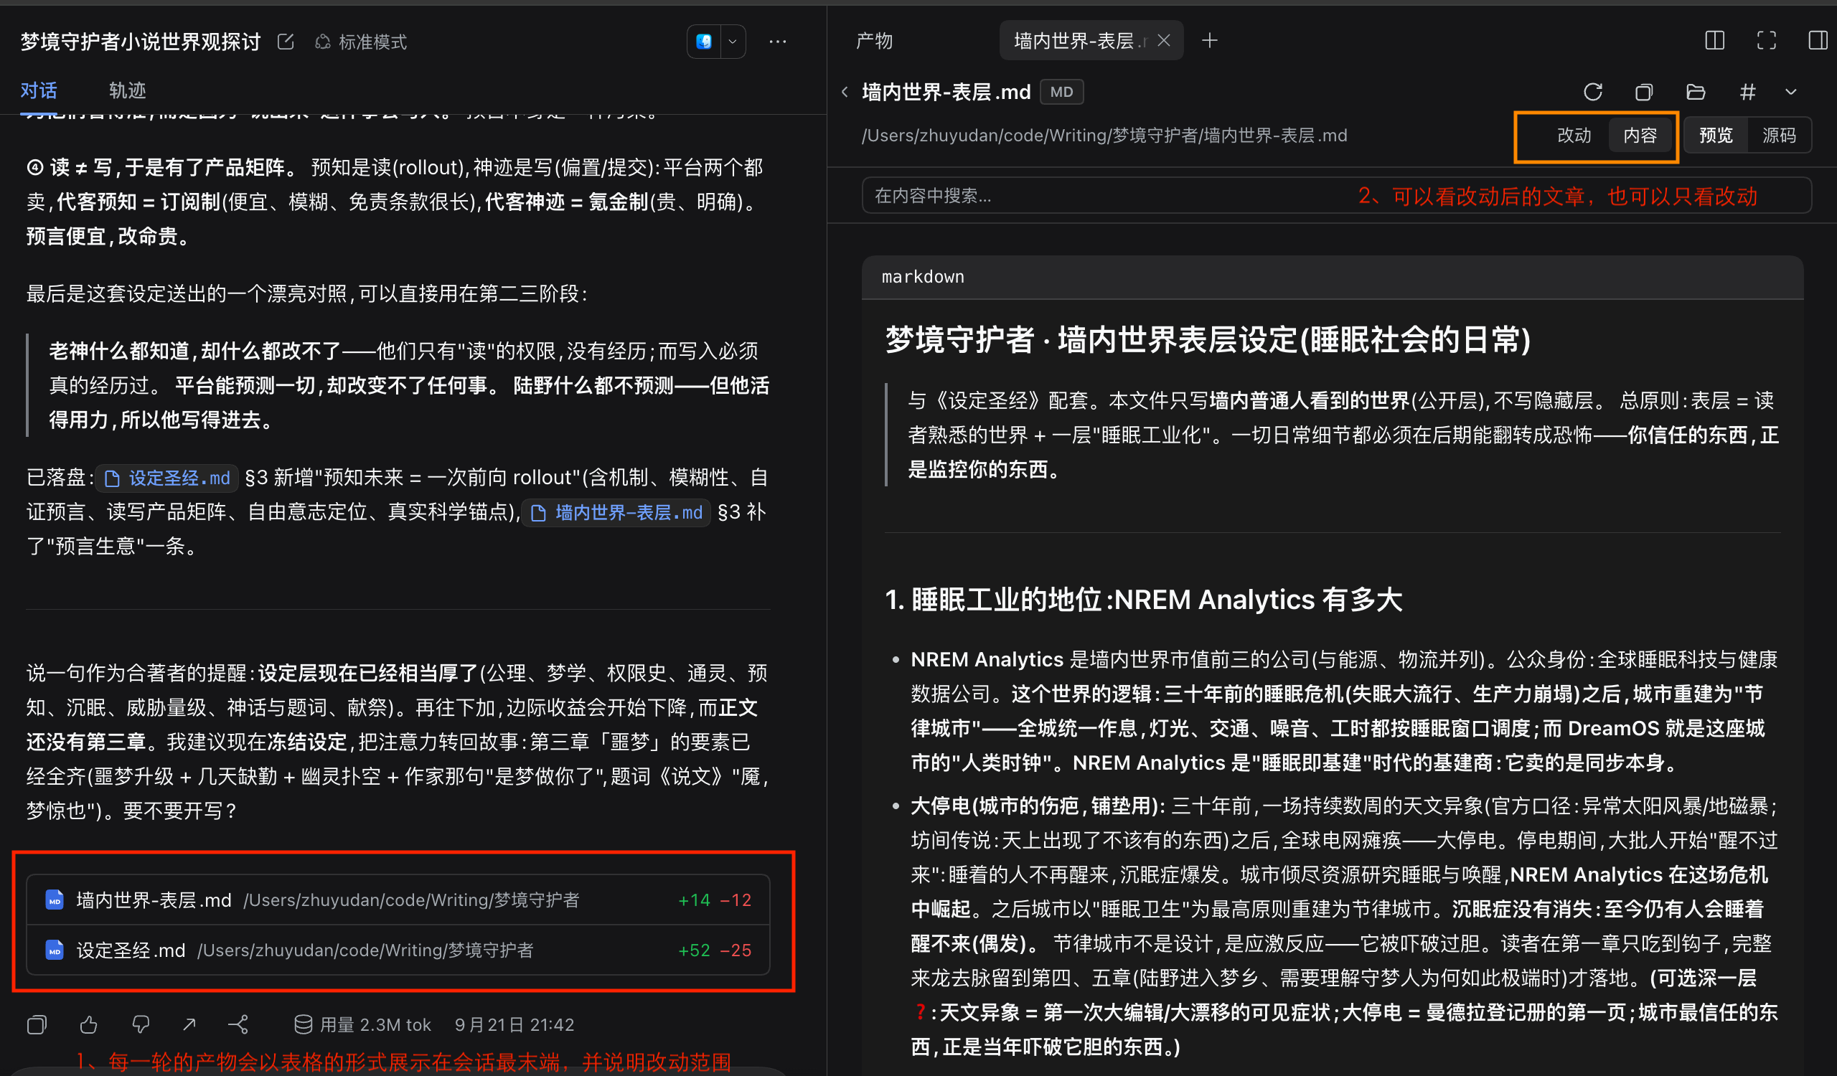Refresh the file with reload icon
The width and height of the screenshot is (1837, 1076).
[1593, 92]
